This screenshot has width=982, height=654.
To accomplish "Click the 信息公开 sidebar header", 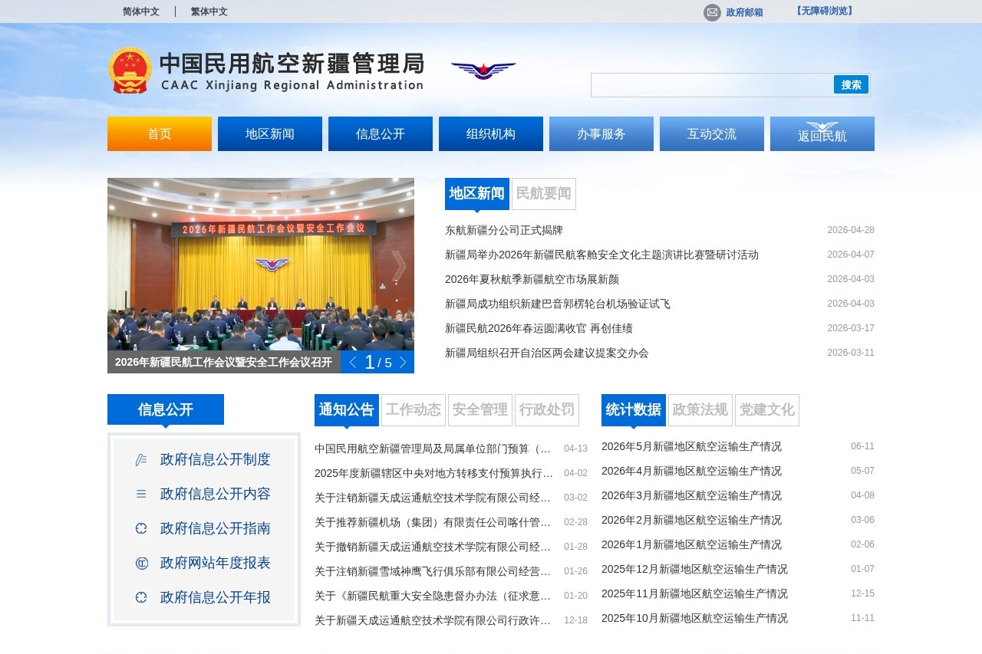I will click(x=166, y=409).
